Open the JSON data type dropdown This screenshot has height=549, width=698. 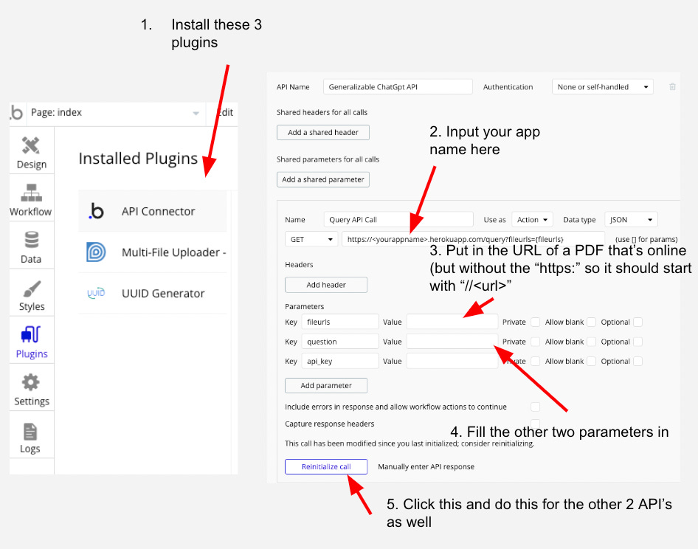click(x=631, y=219)
